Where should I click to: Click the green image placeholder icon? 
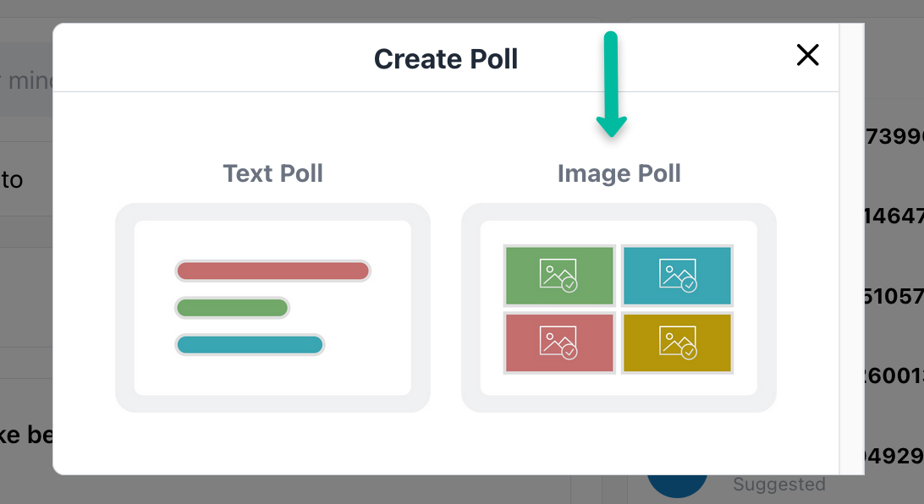(x=558, y=275)
